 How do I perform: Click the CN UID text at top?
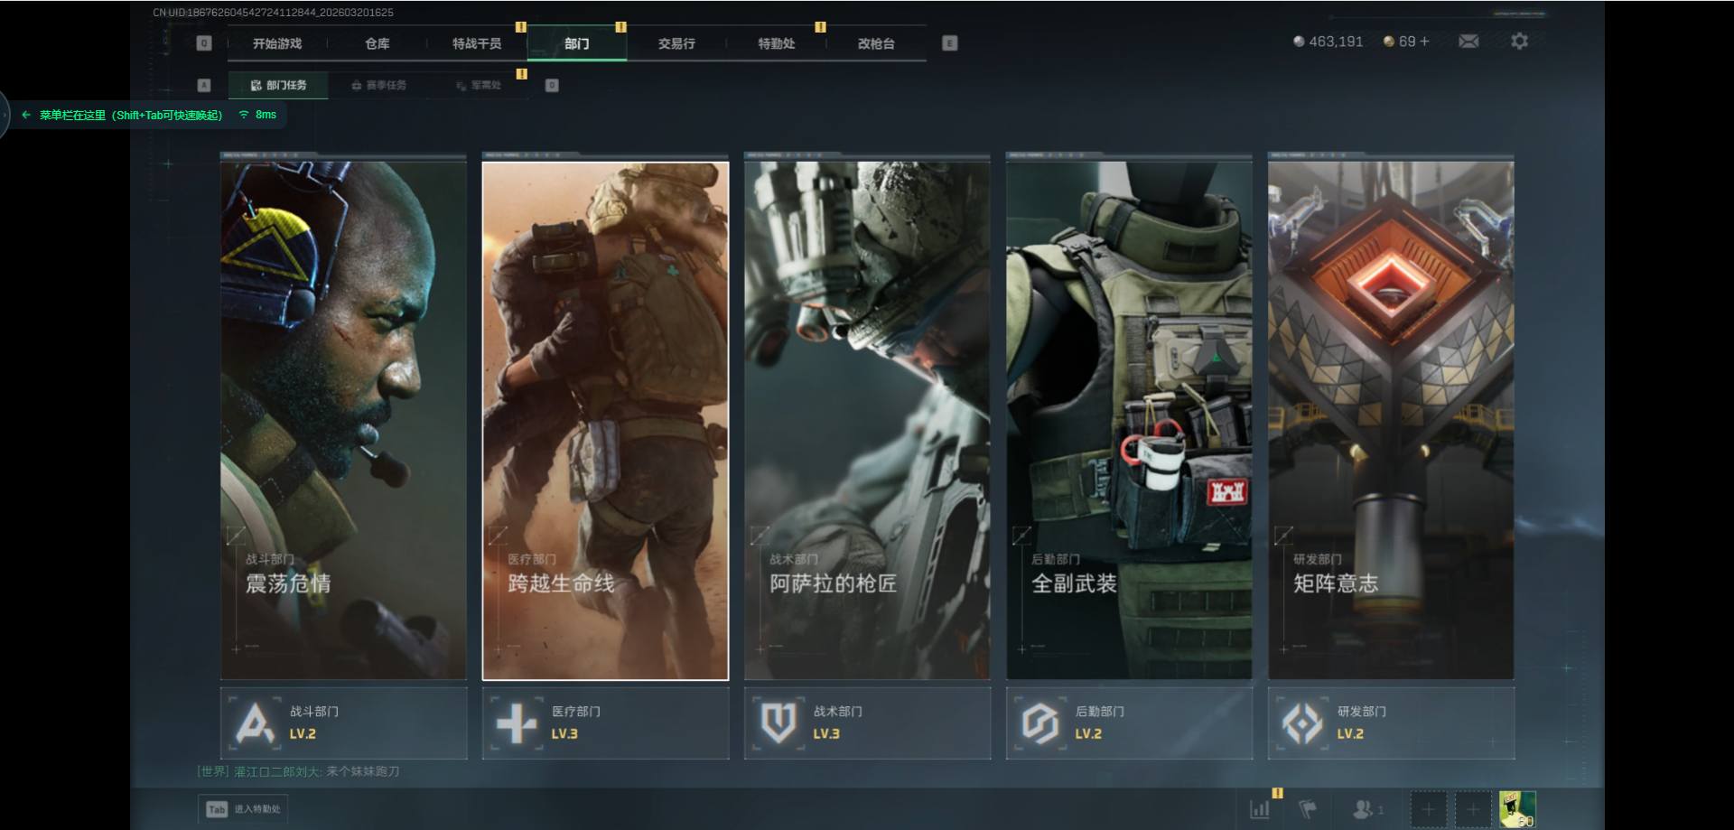273,13
